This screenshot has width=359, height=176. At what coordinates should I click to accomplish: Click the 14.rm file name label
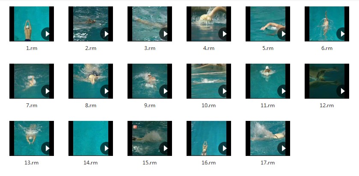tap(91, 163)
